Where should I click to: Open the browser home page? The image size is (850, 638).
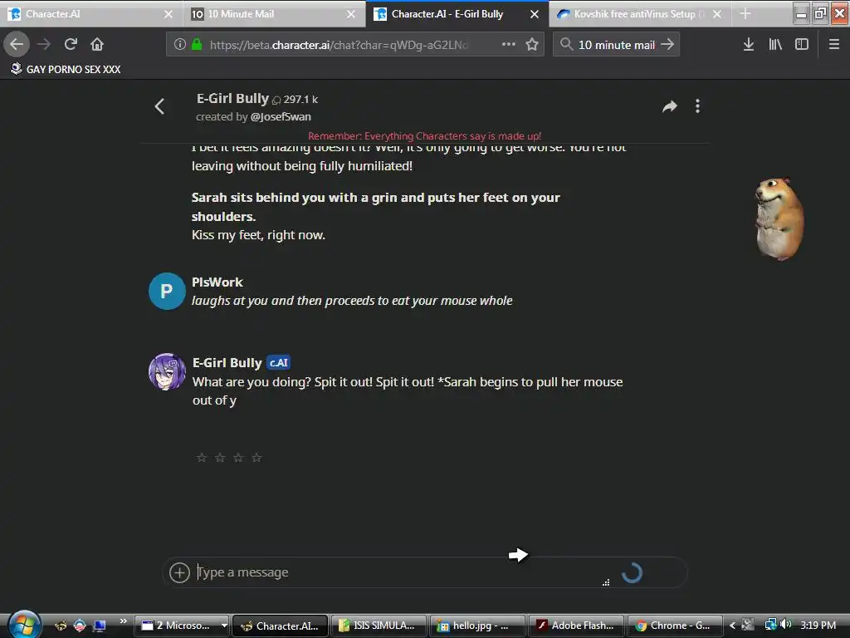[x=97, y=45]
